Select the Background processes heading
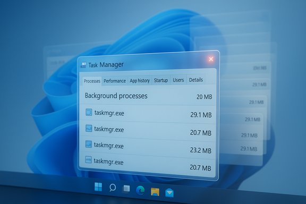306x204 pixels. coord(116,96)
